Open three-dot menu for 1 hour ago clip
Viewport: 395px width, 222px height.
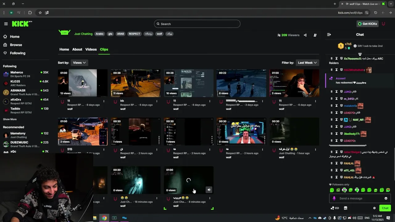[x=315, y=150]
